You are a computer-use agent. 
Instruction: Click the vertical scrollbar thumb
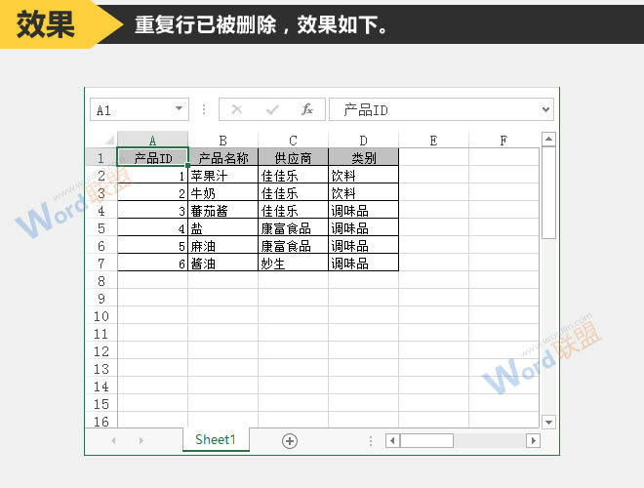[548, 192]
